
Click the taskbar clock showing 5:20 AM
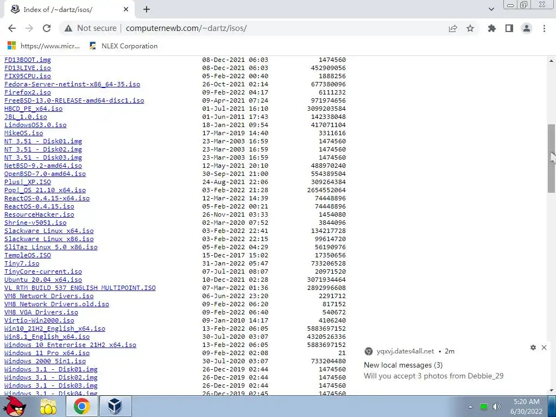point(527,406)
